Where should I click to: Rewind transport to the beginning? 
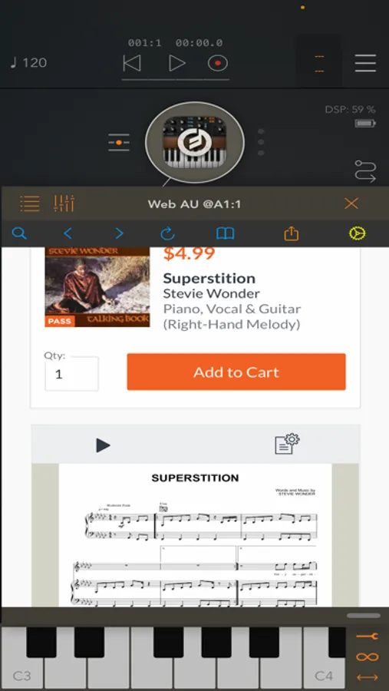tap(132, 63)
